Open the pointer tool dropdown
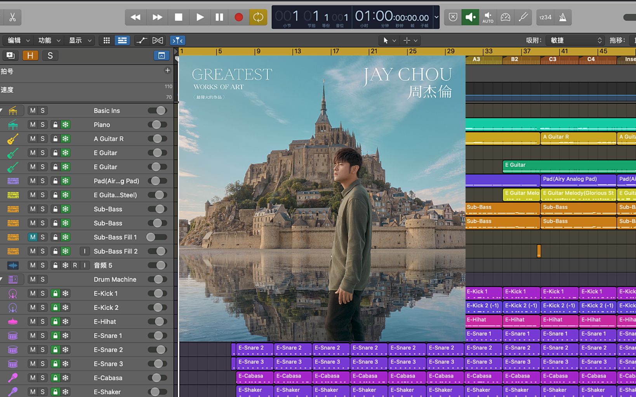Screen dimensions: 636x397 click(389, 40)
